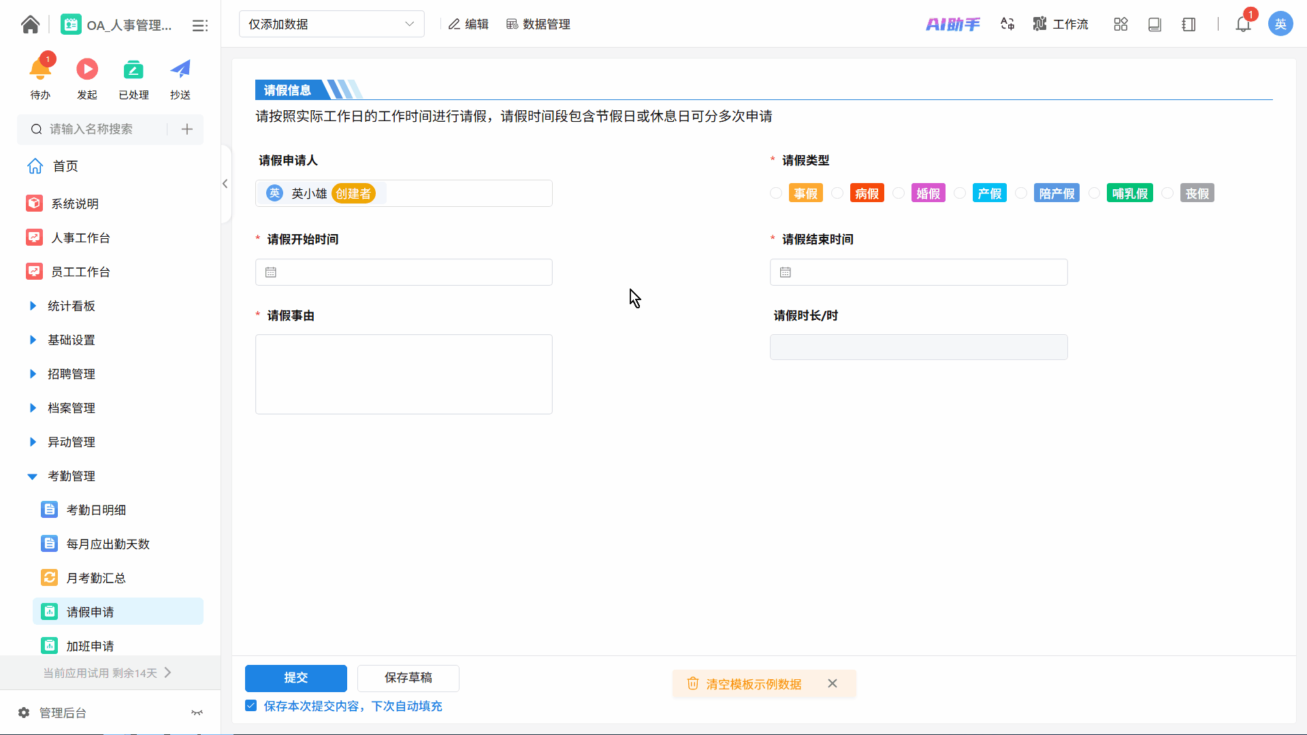Open 加班申请 in the sidebar

91,646
